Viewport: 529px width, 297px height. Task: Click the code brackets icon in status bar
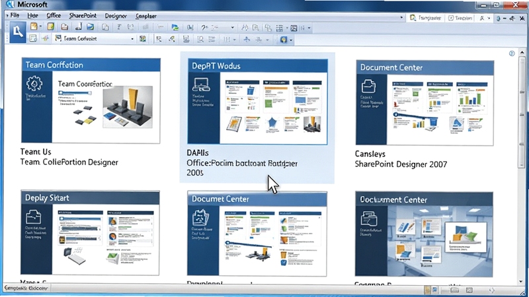coord(491,290)
